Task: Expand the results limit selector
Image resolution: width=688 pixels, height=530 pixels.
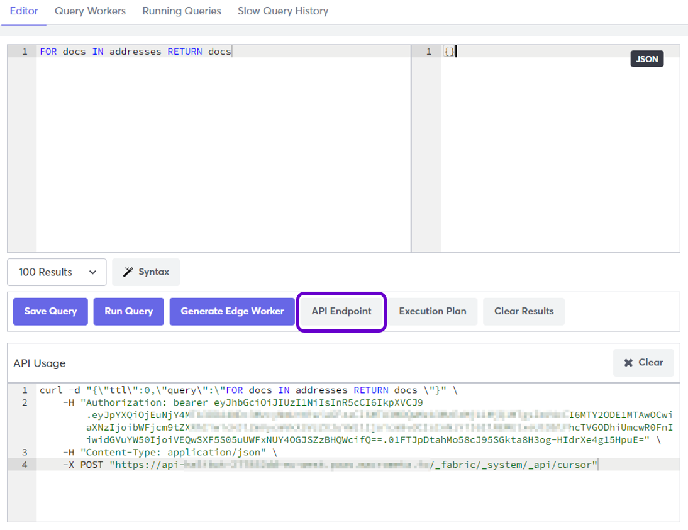Action: click(57, 272)
